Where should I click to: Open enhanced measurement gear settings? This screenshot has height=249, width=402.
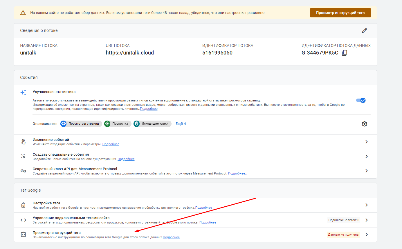point(364,124)
